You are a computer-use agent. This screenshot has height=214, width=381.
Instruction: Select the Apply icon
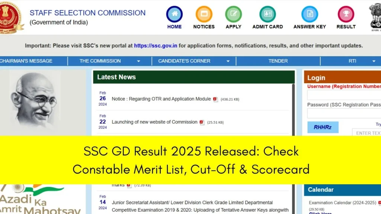(233, 14)
